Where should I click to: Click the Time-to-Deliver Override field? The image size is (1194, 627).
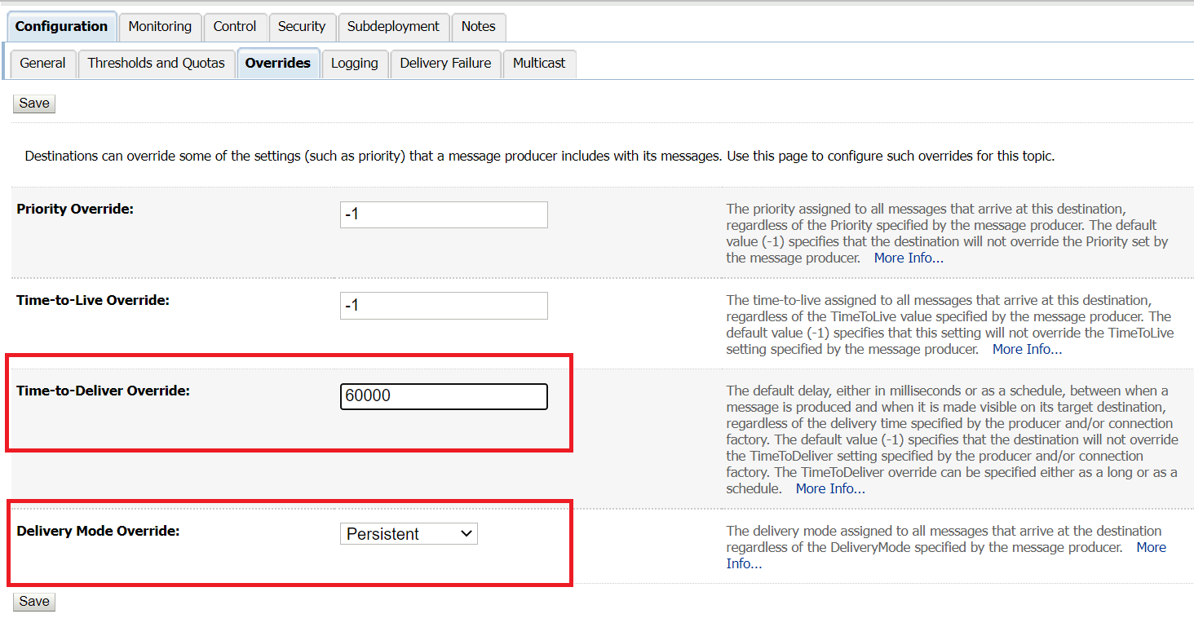tap(444, 396)
